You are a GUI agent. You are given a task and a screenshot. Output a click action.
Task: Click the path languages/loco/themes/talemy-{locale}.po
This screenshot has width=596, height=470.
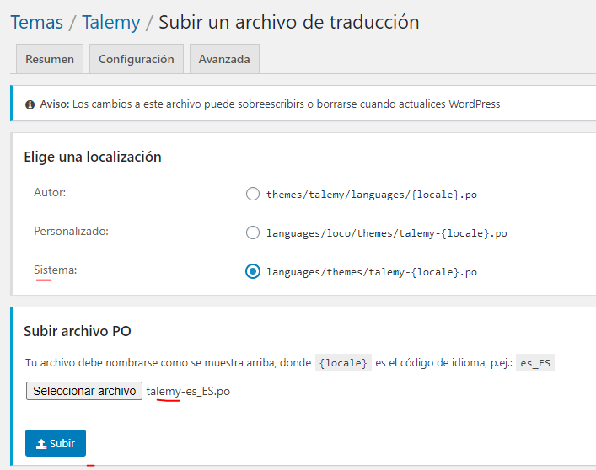pyautogui.click(x=387, y=233)
